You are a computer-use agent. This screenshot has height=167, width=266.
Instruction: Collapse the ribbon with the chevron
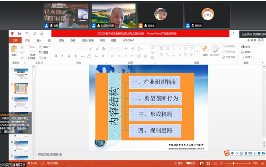(262, 63)
